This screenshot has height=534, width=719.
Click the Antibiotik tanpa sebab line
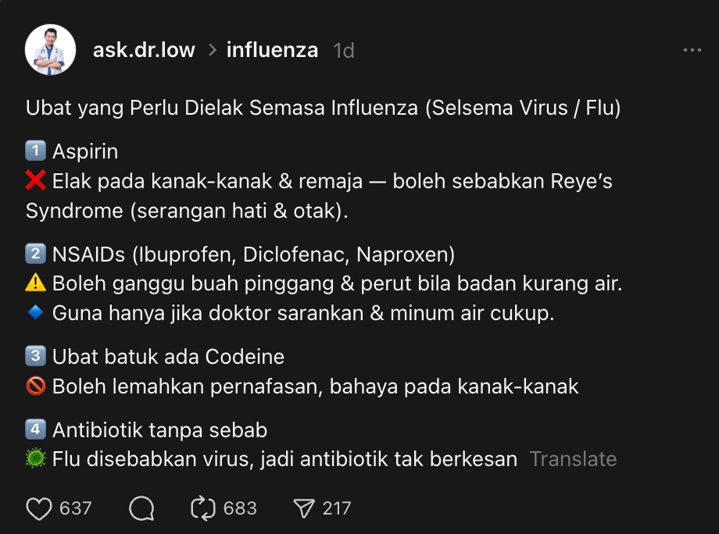click(x=159, y=430)
